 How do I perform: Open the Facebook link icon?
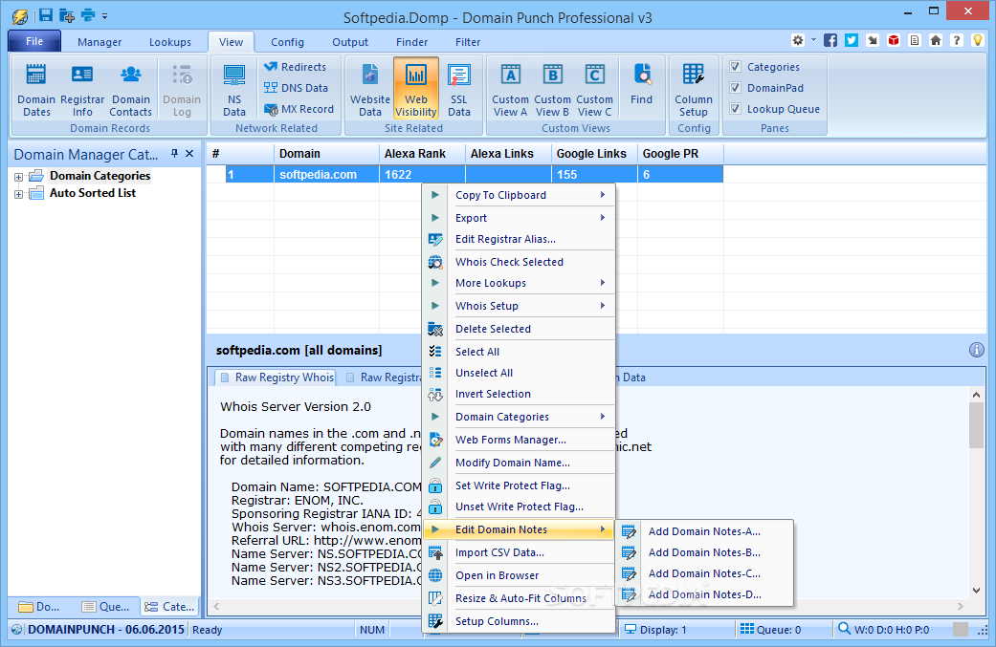click(x=830, y=40)
